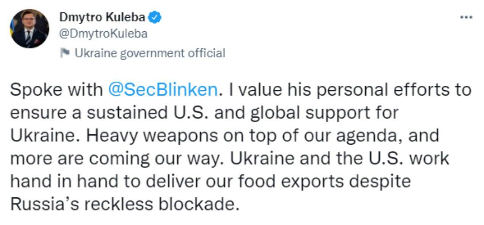Click the gray government flag icon
This screenshot has height=225, width=484.
65,53
